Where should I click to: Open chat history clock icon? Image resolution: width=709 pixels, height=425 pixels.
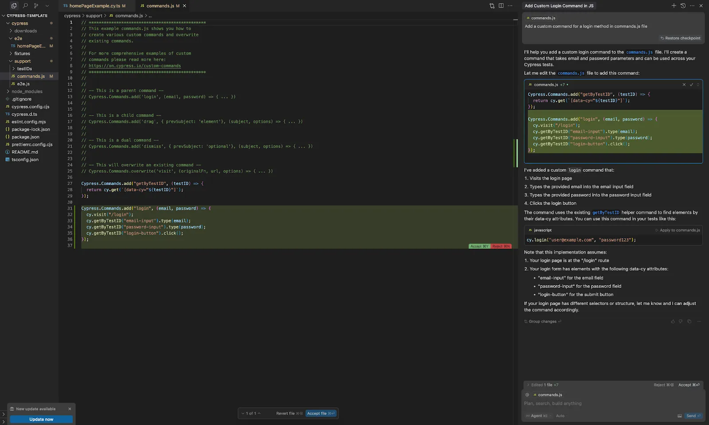coord(683,6)
